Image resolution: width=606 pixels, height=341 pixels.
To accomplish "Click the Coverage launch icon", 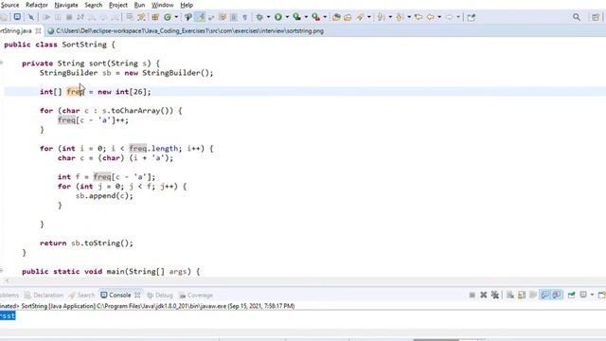I will tap(296, 17).
